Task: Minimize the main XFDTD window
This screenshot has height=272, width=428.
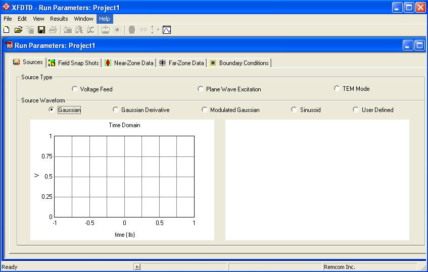Action: coord(397,8)
